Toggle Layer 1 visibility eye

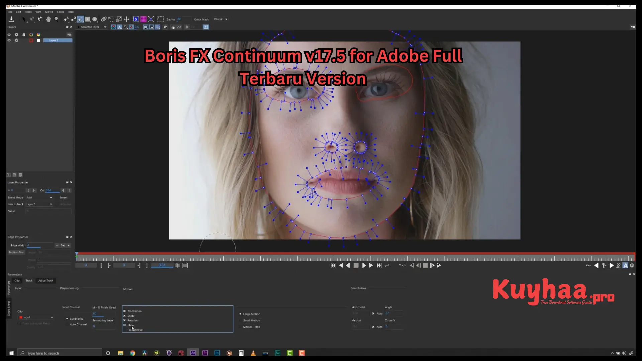(x=9, y=40)
